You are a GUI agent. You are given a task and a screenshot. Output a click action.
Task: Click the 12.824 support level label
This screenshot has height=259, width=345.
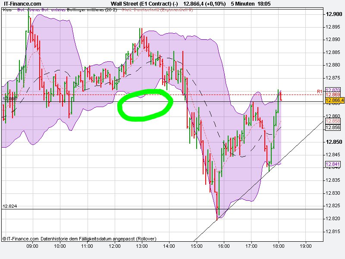pyautogui.click(x=10, y=206)
